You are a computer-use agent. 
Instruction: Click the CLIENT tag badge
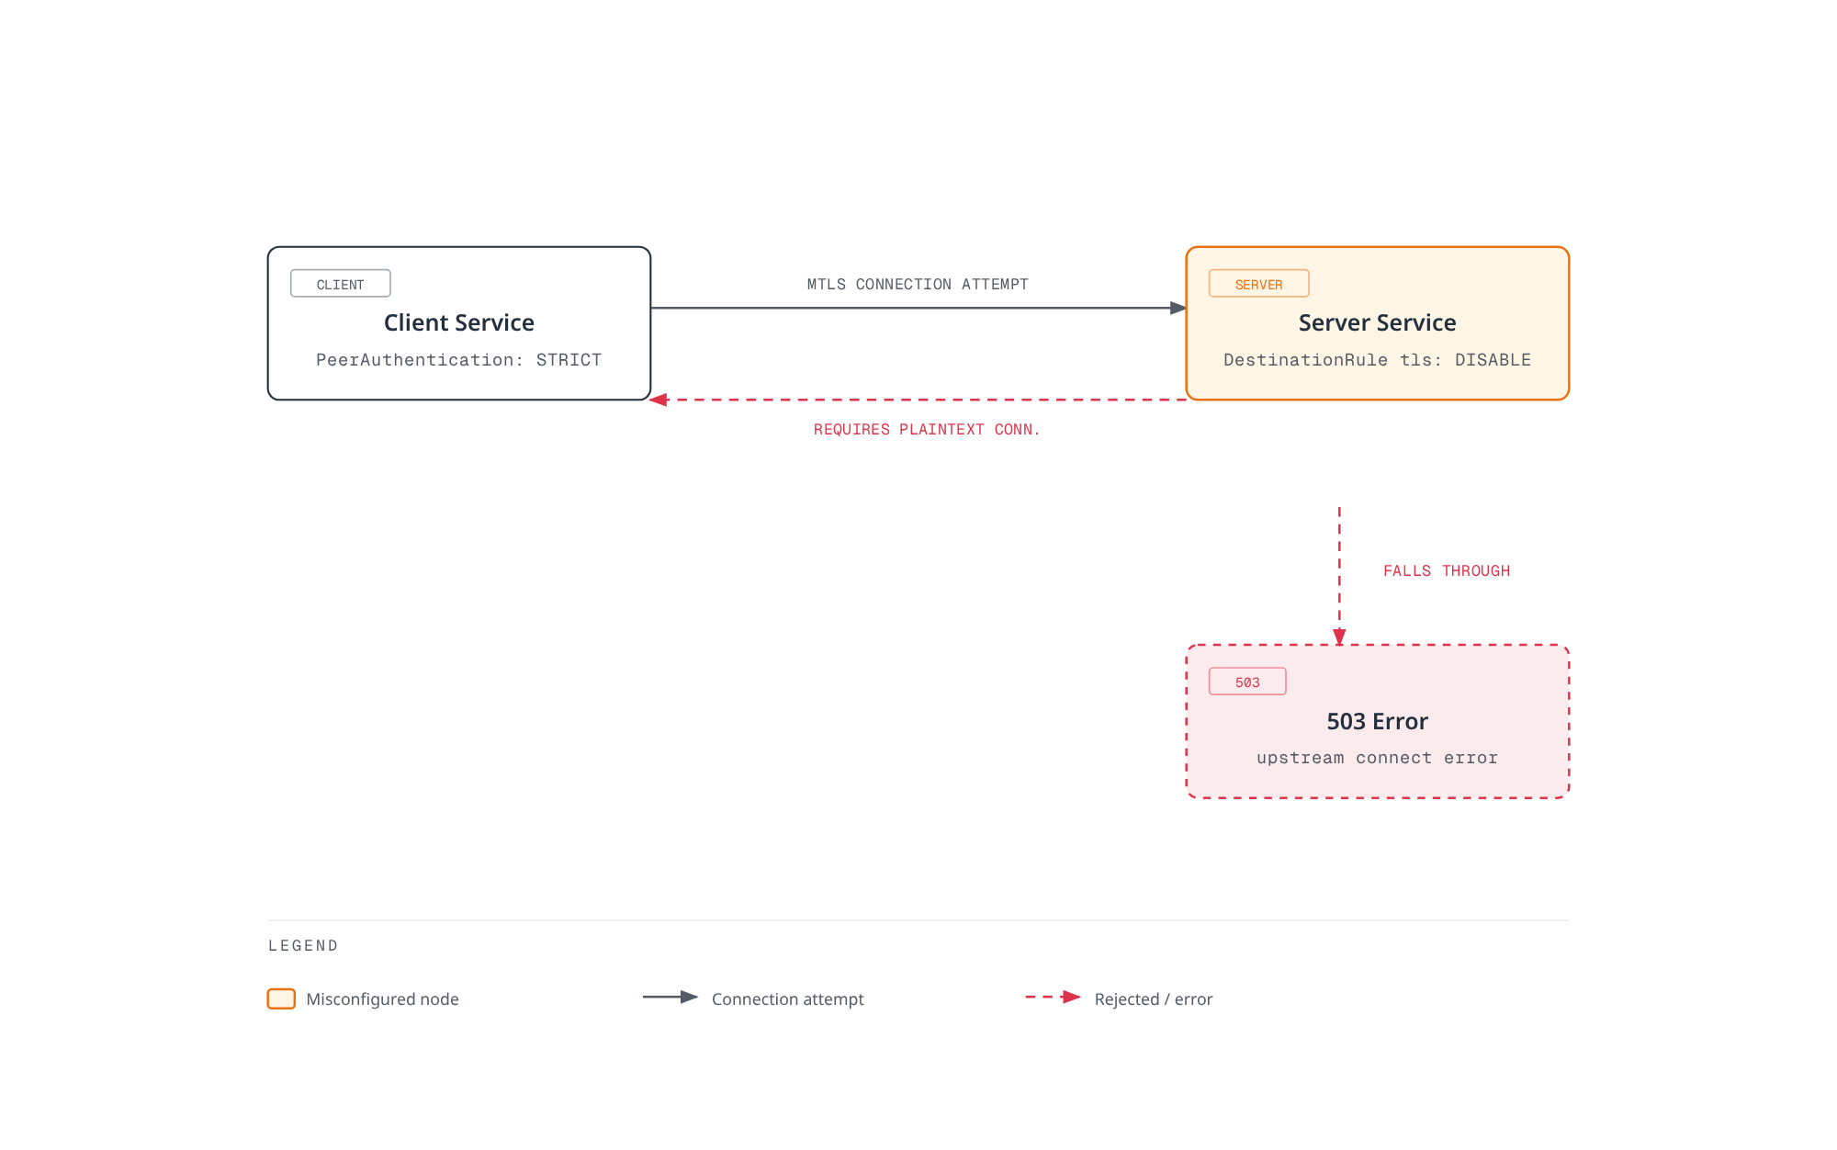pyautogui.click(x=340, y=284)
